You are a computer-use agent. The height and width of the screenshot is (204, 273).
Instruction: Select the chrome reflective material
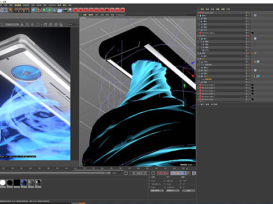pyautogui.click(x=38, y=182)
